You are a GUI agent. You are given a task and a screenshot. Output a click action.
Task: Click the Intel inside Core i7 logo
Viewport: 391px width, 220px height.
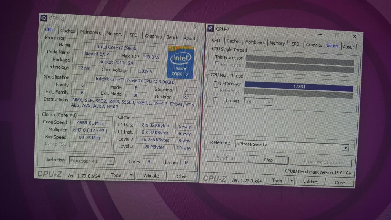[180, 62]
